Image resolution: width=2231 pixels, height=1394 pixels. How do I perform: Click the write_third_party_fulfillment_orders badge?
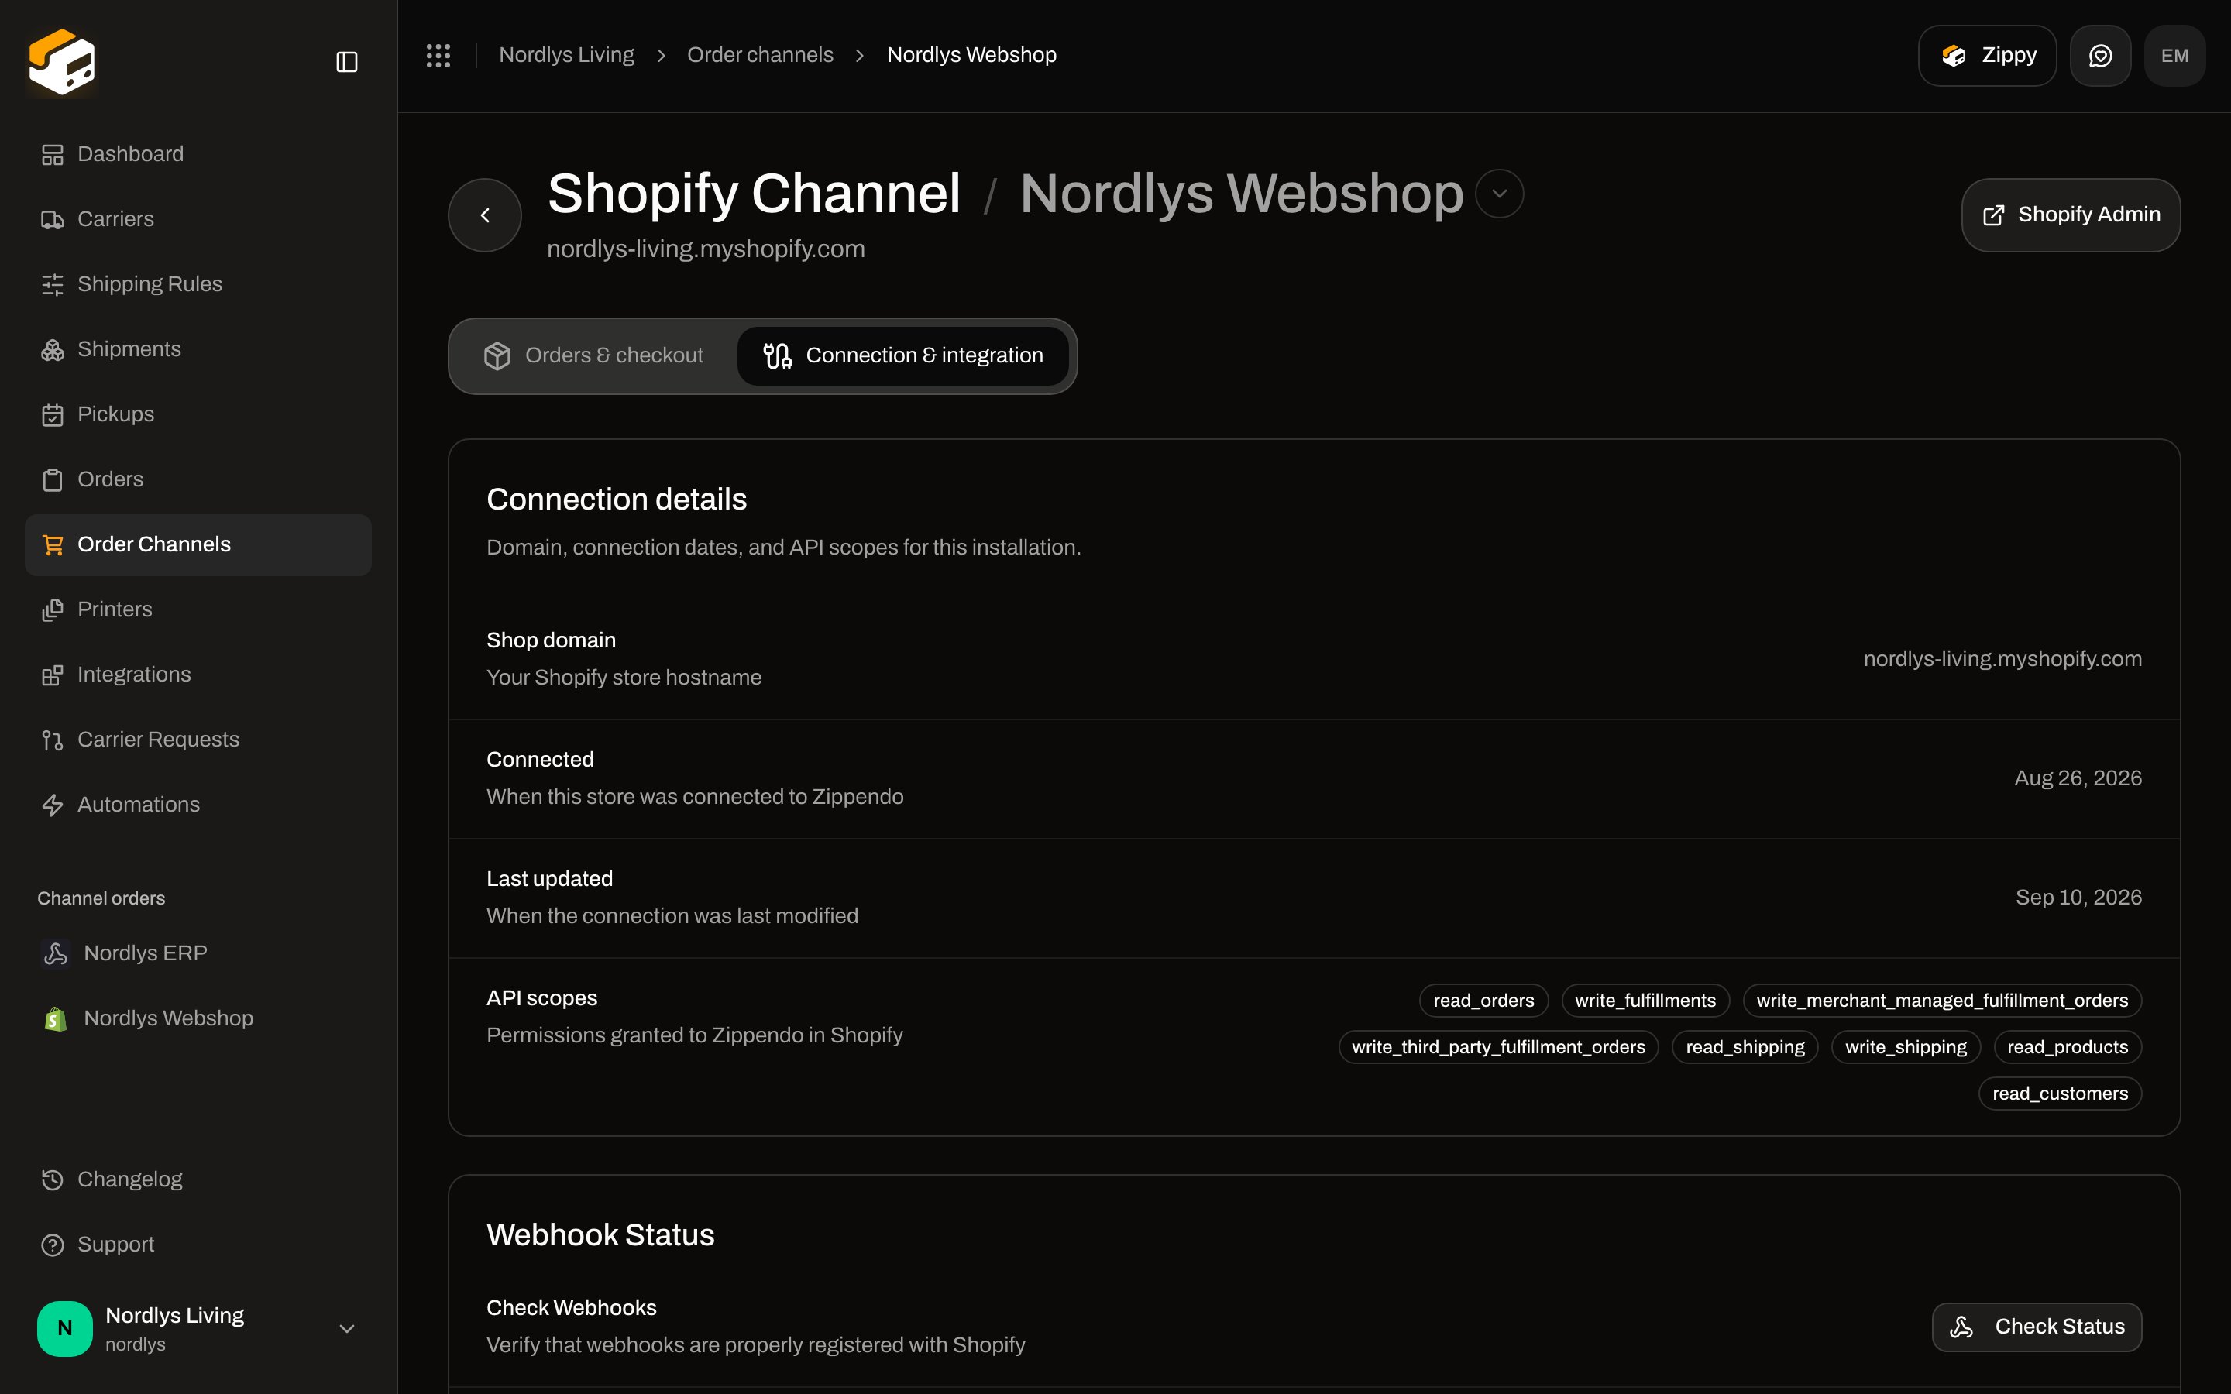[1498, 1047]
